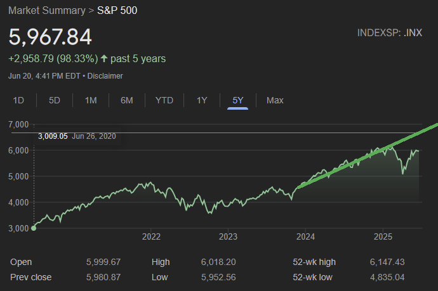
Task: Open the Market Summary breadcrumb link
Action: (47, 11)
